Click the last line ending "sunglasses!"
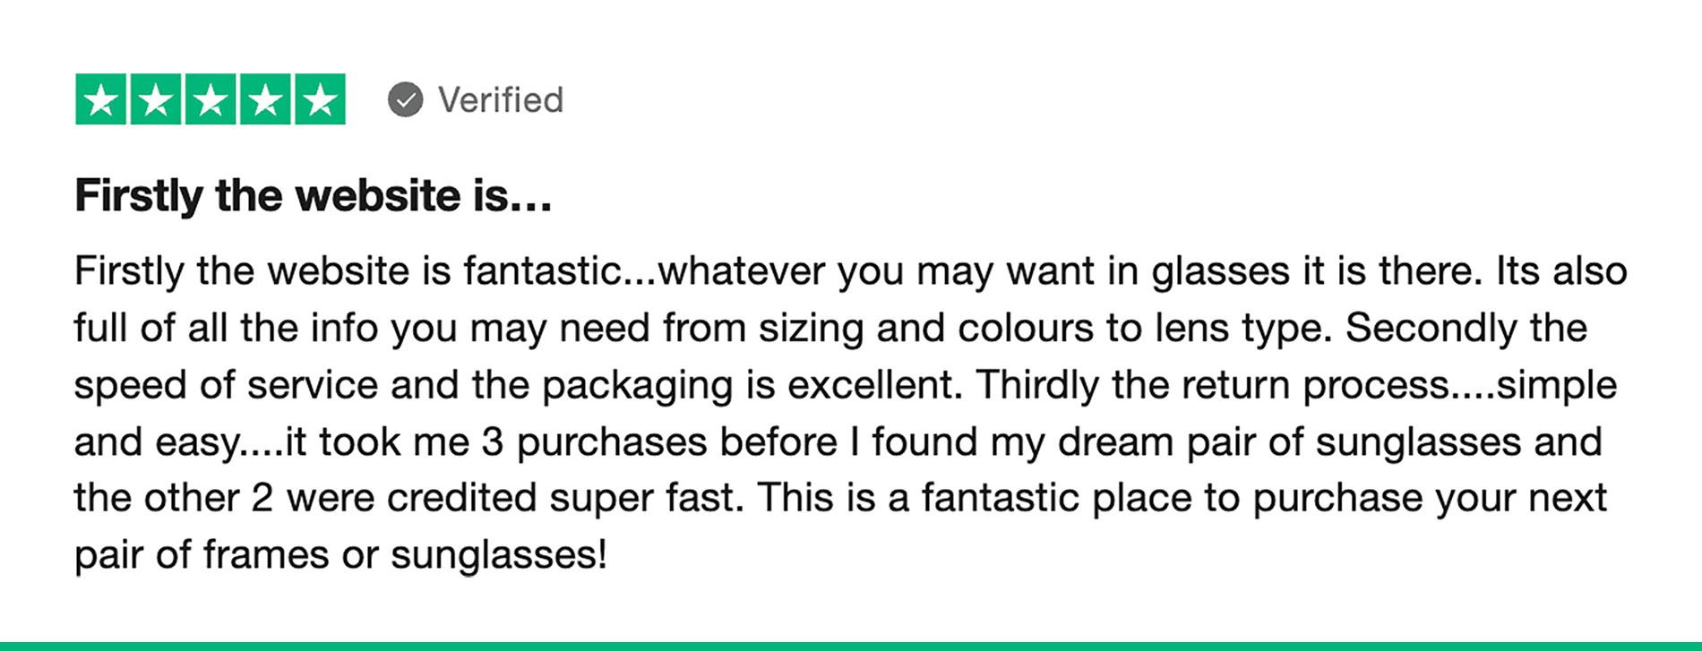This screenshot has width=1702, height=651. point(341,555)
